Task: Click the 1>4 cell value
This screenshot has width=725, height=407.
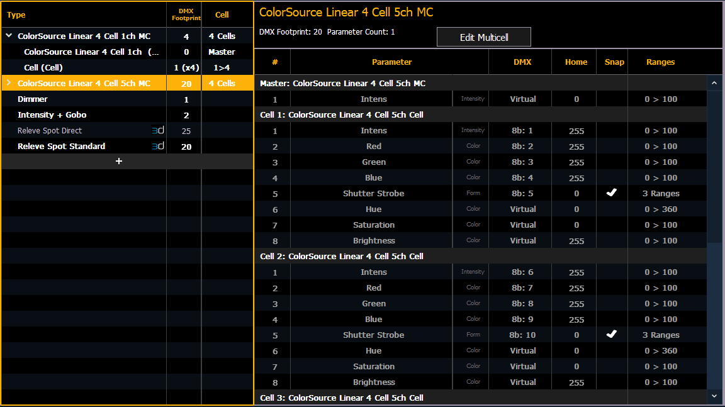Action: click(x=222, y=67)
